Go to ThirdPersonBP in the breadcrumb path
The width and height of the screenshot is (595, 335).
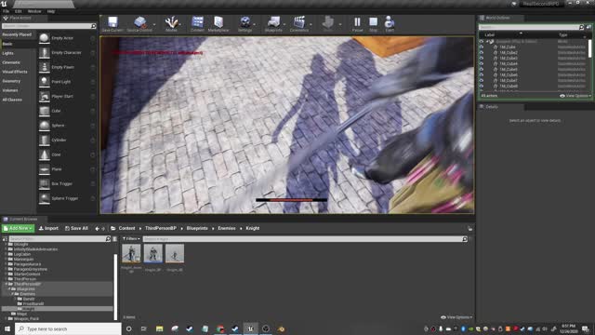coord(161,228)
